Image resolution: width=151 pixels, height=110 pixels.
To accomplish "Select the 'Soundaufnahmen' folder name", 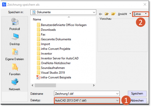I will (53, 68).
